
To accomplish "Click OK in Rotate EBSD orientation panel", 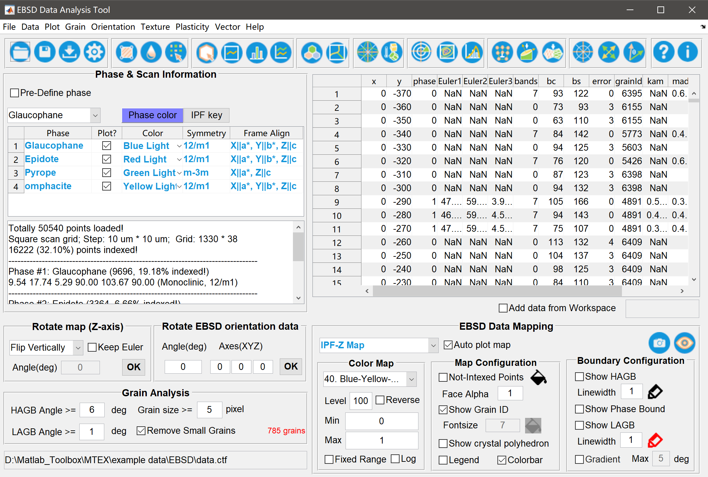I will click(291, 367).
